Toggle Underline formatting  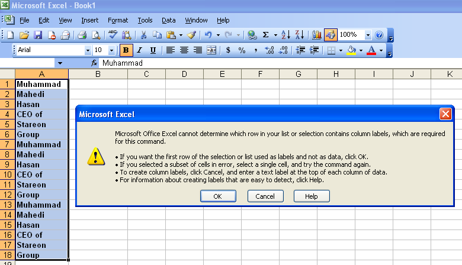[x=153, y=50]
